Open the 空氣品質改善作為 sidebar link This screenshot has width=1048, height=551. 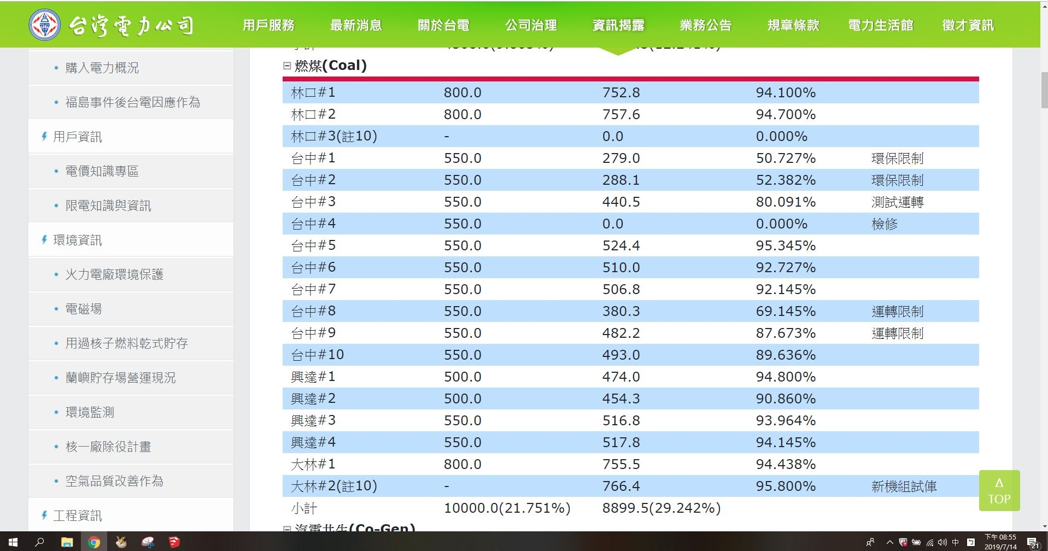[114, 481]
